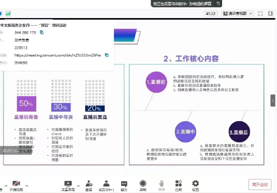Click the 直播后复盘 heading

[95, 117]
